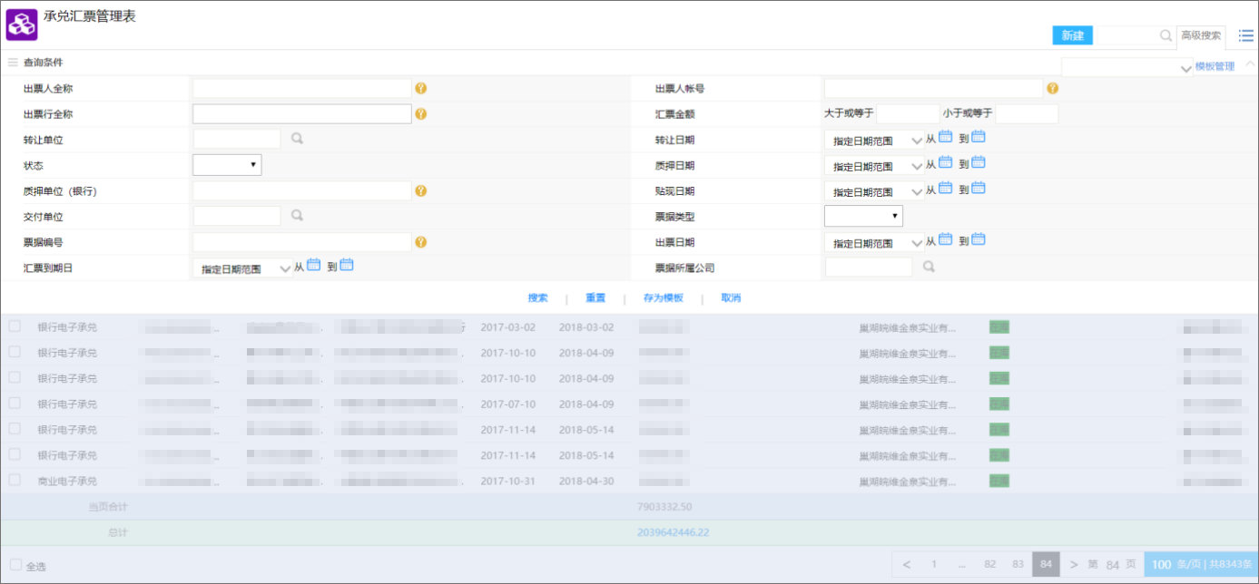Click the next page arrow
Screen dimensions: 1259x584
point(1074,564)
